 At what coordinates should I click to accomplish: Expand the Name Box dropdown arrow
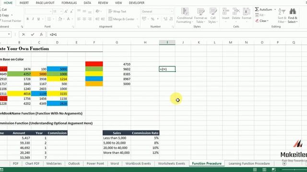tap(9, 34)
